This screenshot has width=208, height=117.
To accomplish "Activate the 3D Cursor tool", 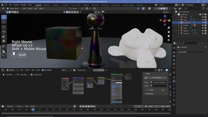I will [x=4, y=22].
